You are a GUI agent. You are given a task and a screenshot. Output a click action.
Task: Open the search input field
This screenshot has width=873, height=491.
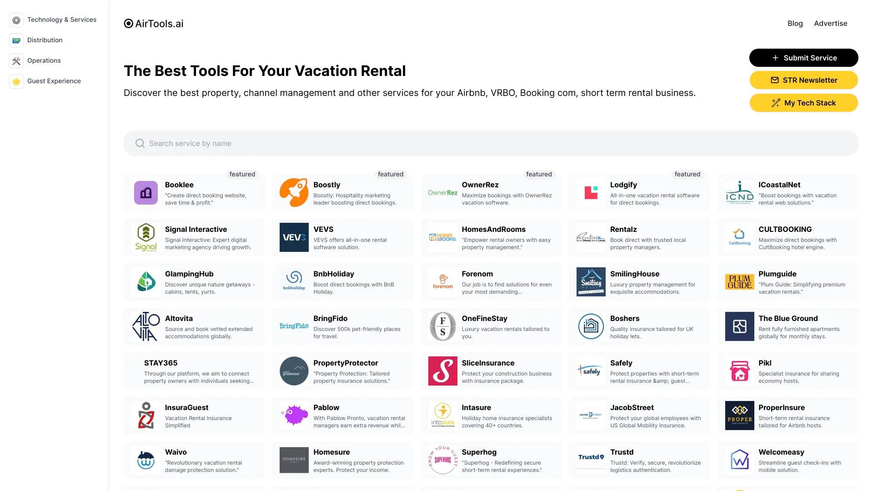[491, 143]
